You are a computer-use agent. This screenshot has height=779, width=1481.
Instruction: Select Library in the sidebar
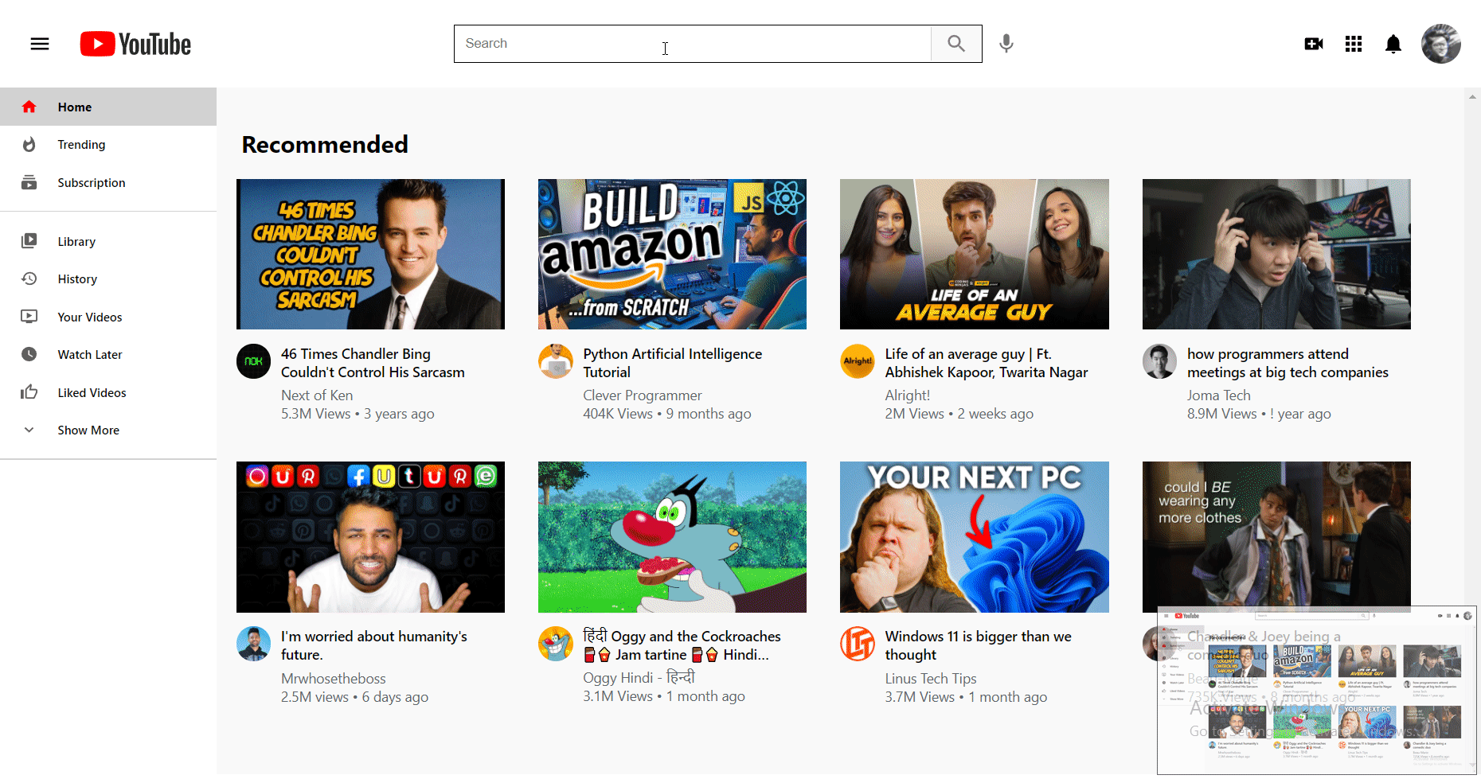click(108, 241)
